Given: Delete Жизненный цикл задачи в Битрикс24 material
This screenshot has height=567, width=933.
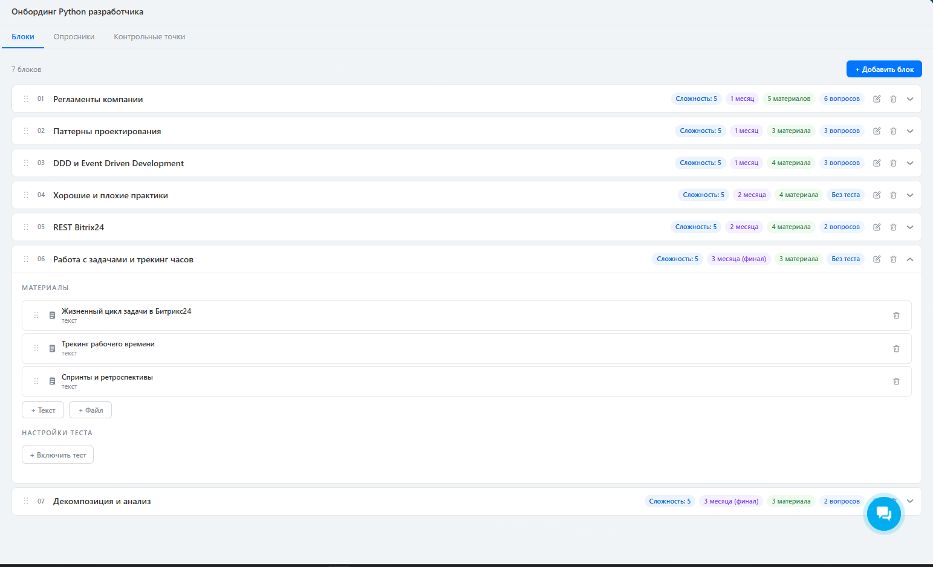Looking at the screenshot, I should point(896,316).
